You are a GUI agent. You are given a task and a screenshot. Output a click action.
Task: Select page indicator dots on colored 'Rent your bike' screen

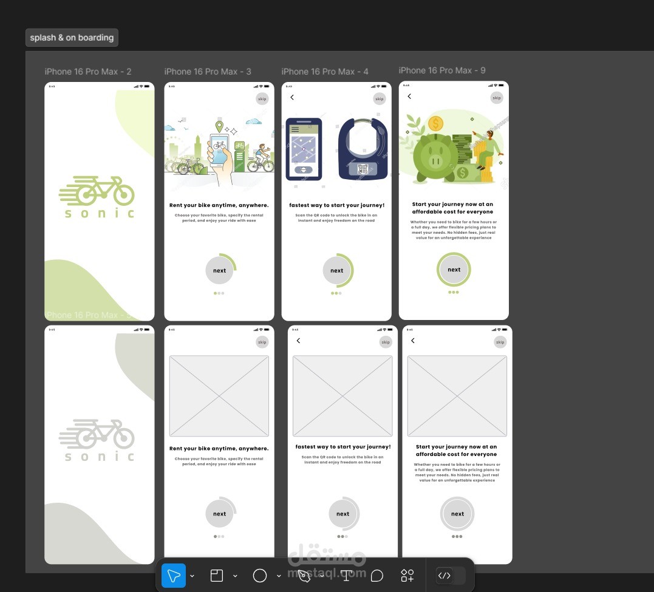click(219, 293)
